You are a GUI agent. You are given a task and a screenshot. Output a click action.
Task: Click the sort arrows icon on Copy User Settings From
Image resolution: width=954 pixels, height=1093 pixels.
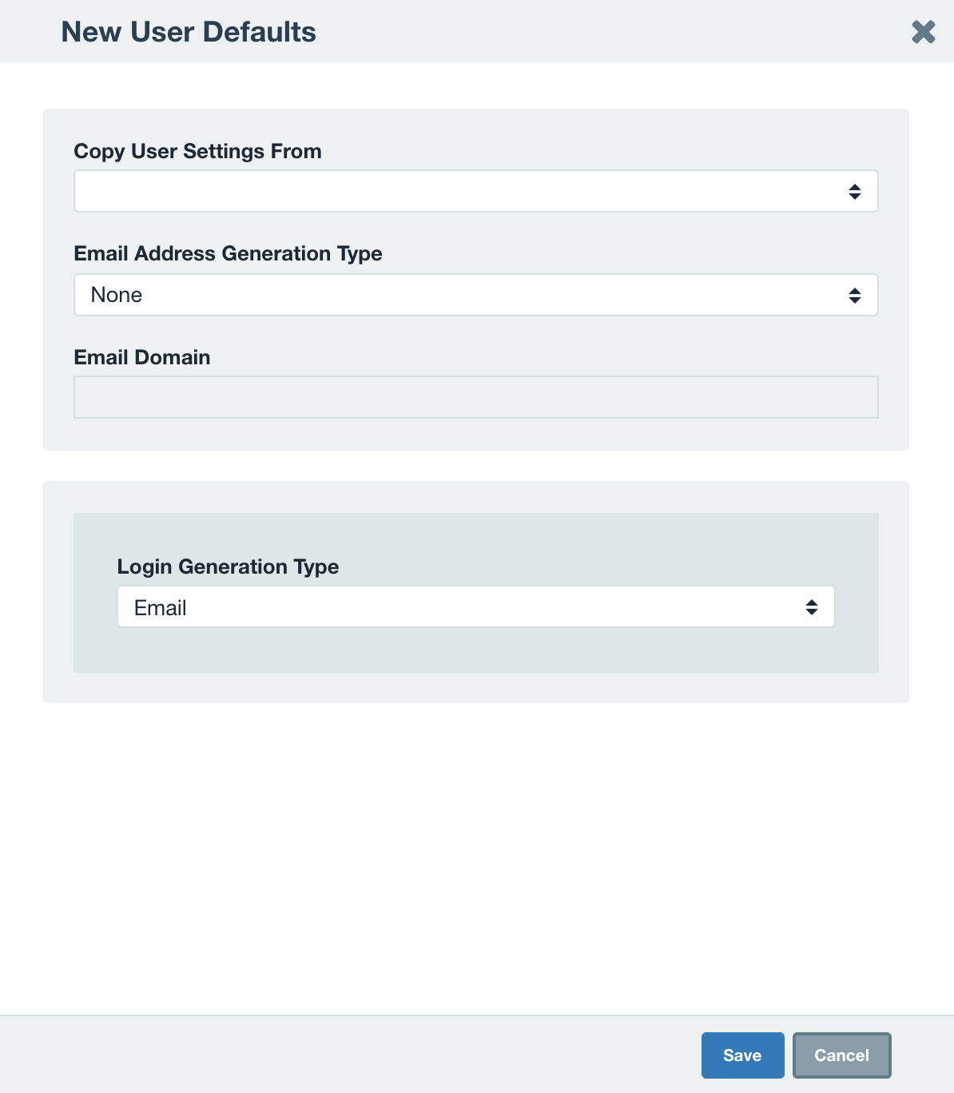(855, 191)
